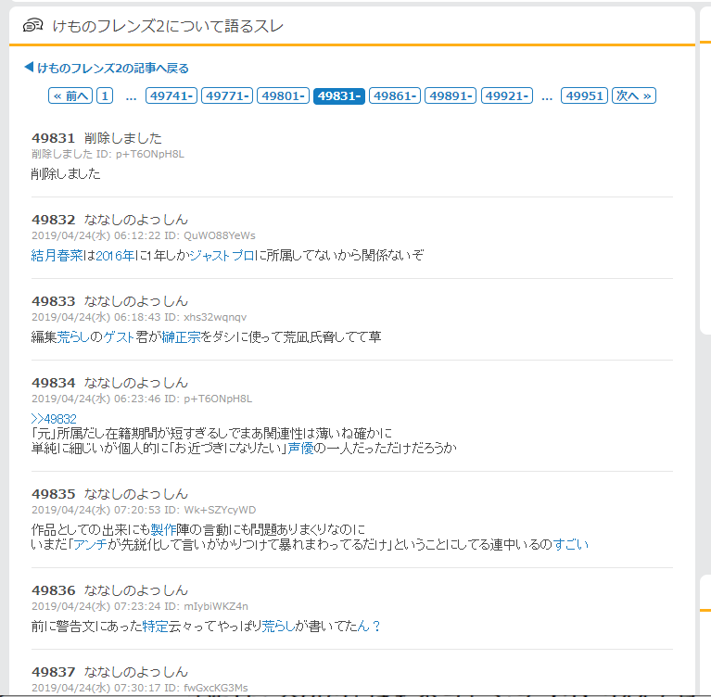Open page 49921- in pagination
Image resolution: width=711 pixels, height=697 pixels.
(x=507, y=95)
